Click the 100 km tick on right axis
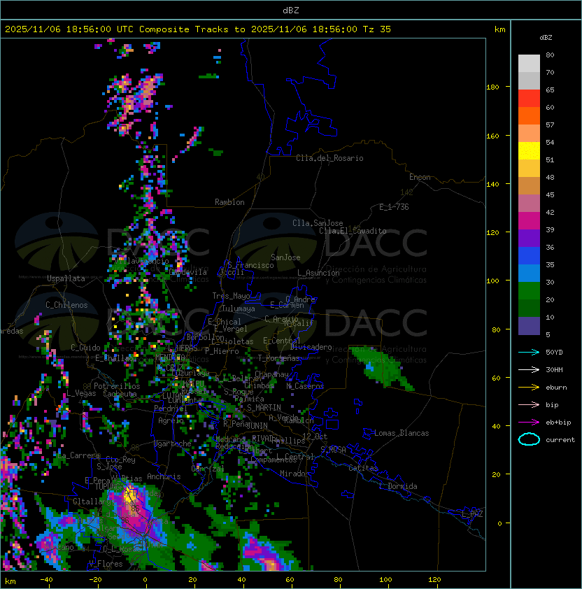The image size is (582, 589). coord(492,281)
